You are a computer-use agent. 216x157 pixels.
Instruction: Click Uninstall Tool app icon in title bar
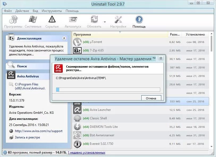(5, 4)
